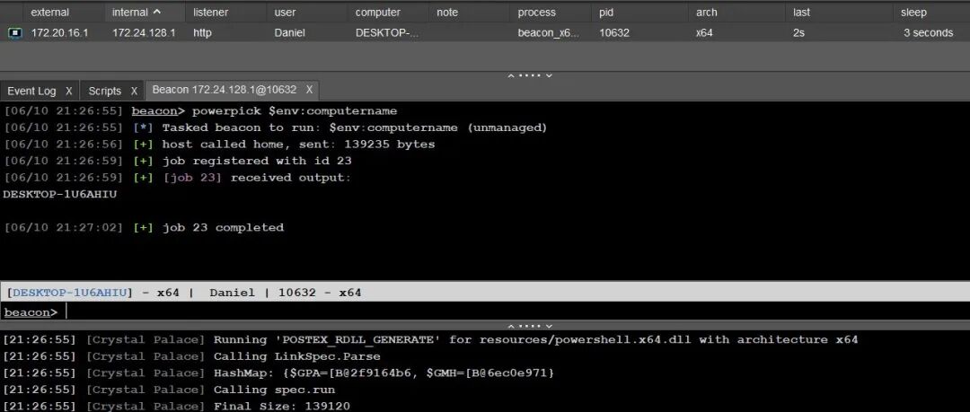Select the http listener cell
The width and height of the screenshot is (970, 412).
(202, 33)
